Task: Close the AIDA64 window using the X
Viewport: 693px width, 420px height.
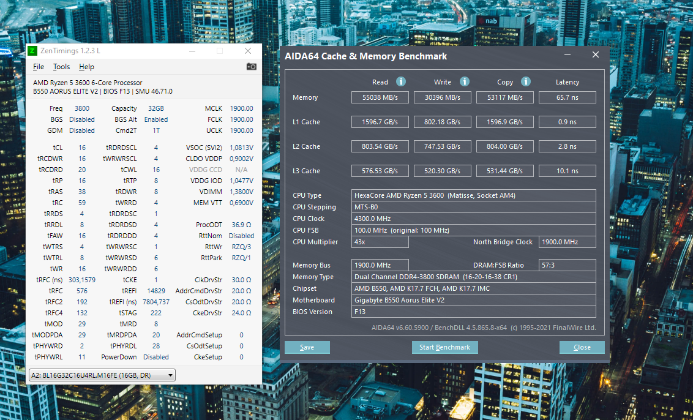Action: [595, 55]
